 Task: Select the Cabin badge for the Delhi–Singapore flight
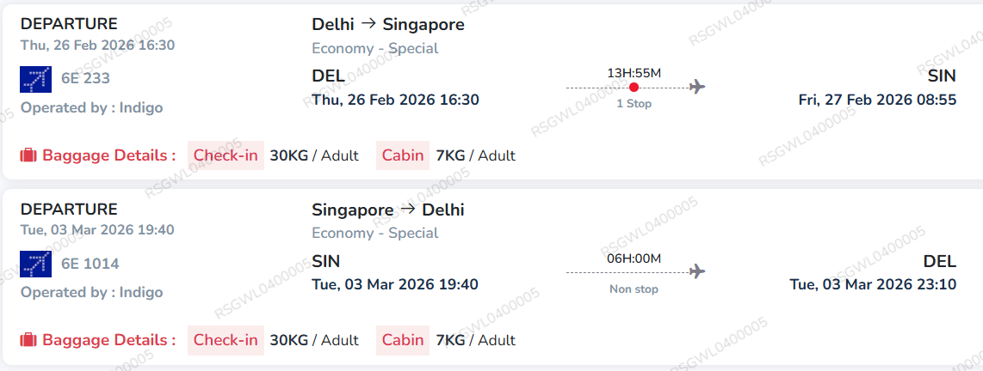tap(403, 155)
